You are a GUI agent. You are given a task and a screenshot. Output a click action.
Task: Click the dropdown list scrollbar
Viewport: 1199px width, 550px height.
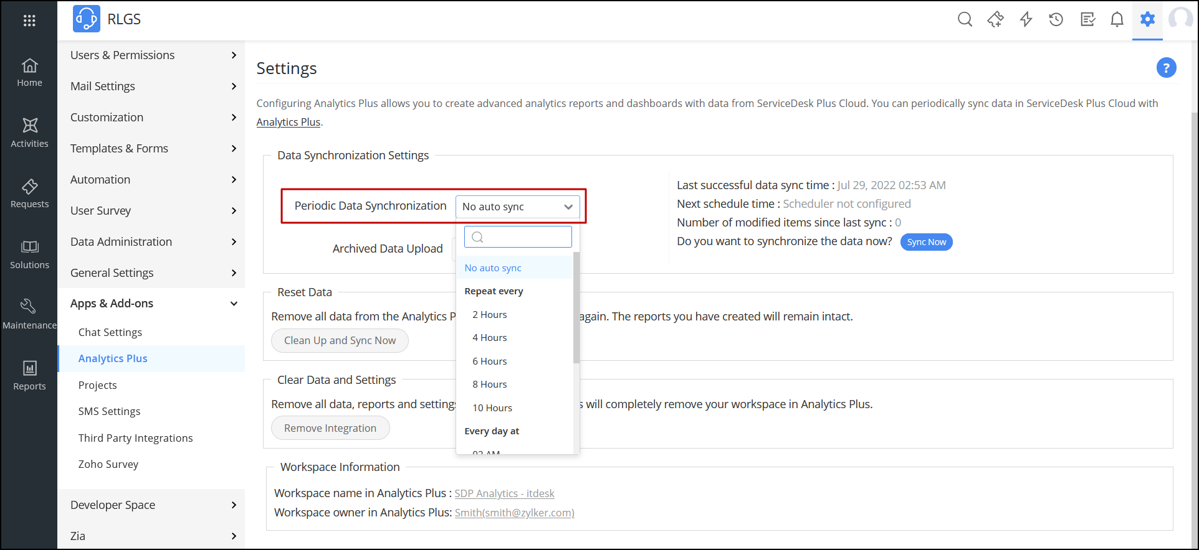(576, 308)
